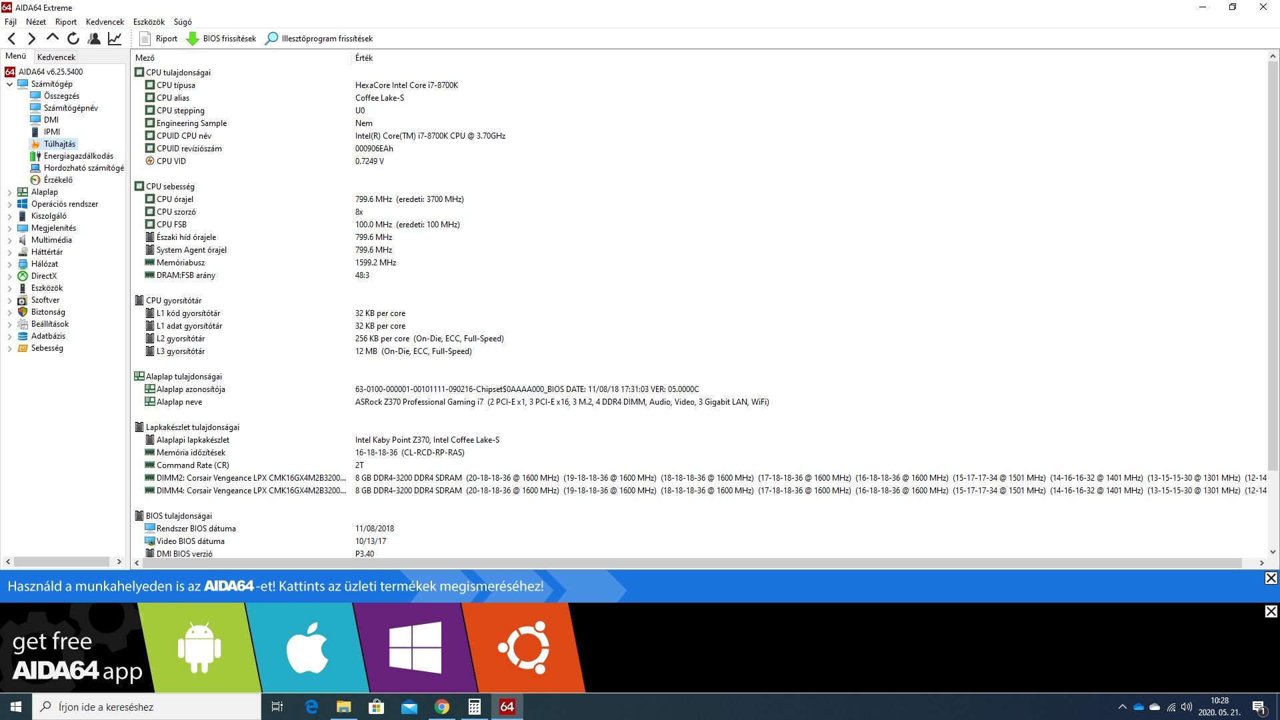The width and height of the screenshot is (1280, 720).
Task: Expand the Multimédia tree node
Action: tap(9, 240)
